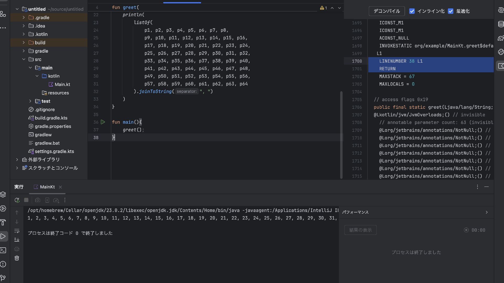Expand the パフォーマンス panel chevron
This screenshot has width=504, height=283.
point(486,212)
